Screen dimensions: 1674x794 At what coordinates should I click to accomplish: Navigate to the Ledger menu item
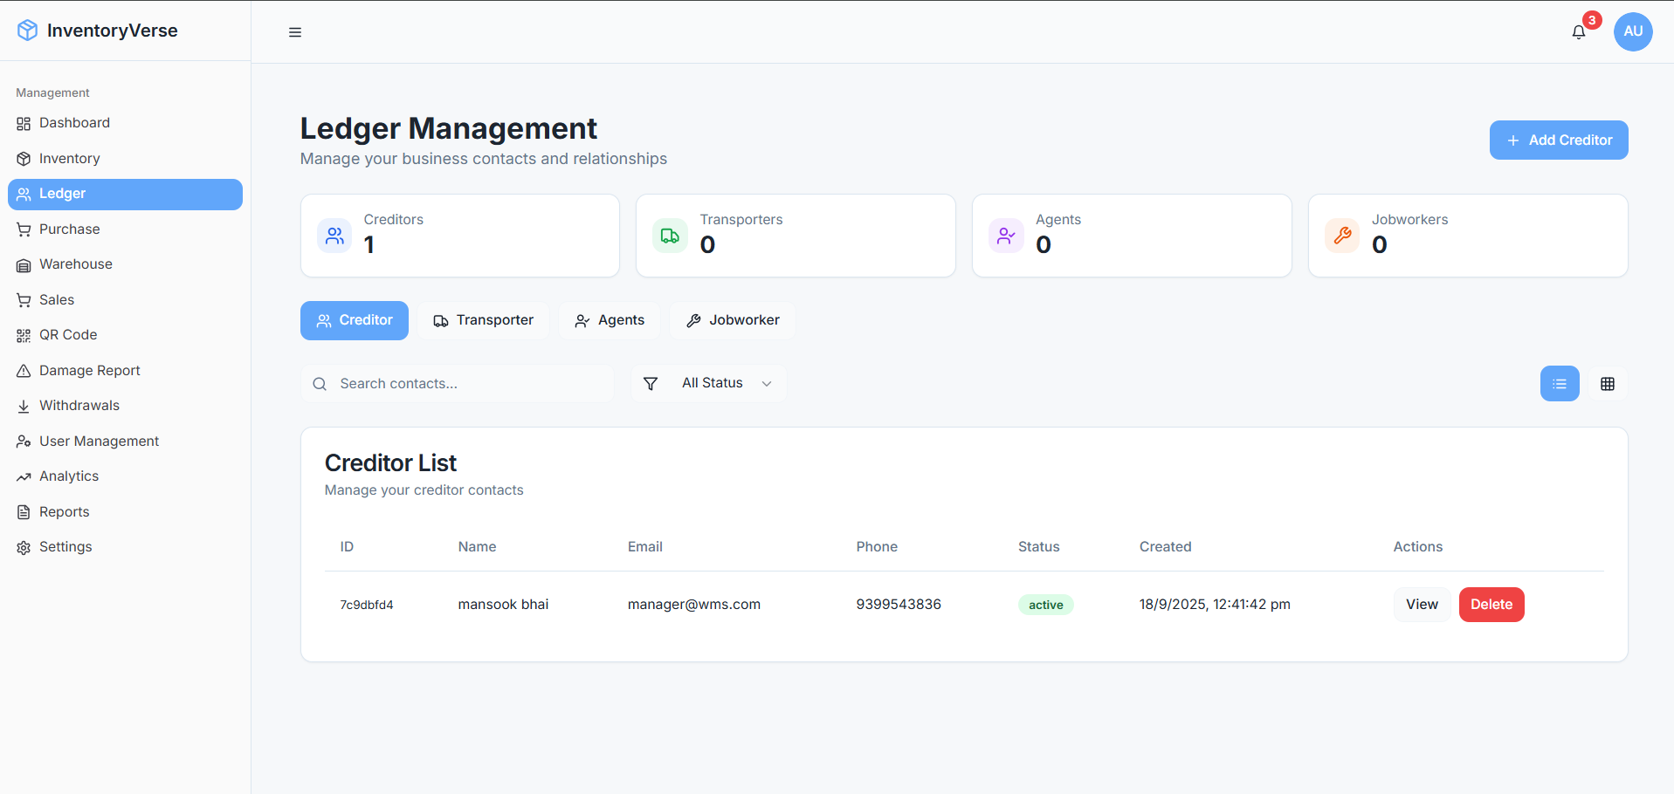tap(125, 194)
